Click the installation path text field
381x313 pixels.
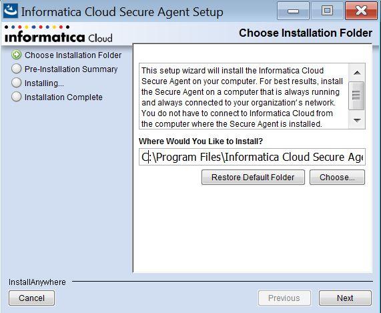pyautogui.click(x=252, y=157)
